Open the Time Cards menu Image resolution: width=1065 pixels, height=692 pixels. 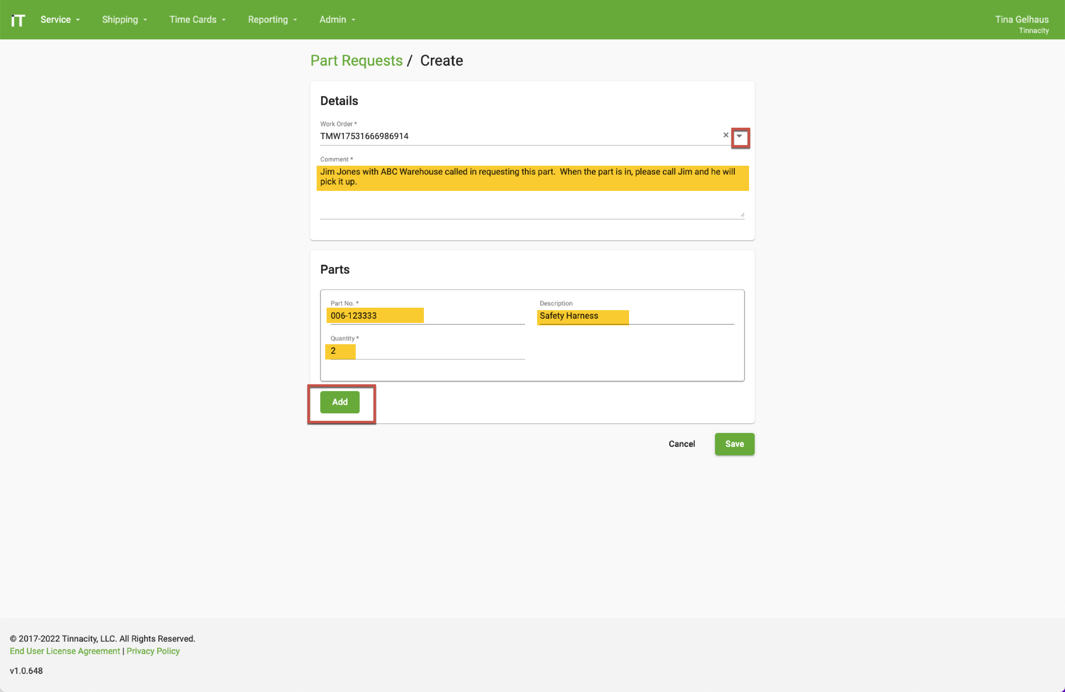coord(197,20)
